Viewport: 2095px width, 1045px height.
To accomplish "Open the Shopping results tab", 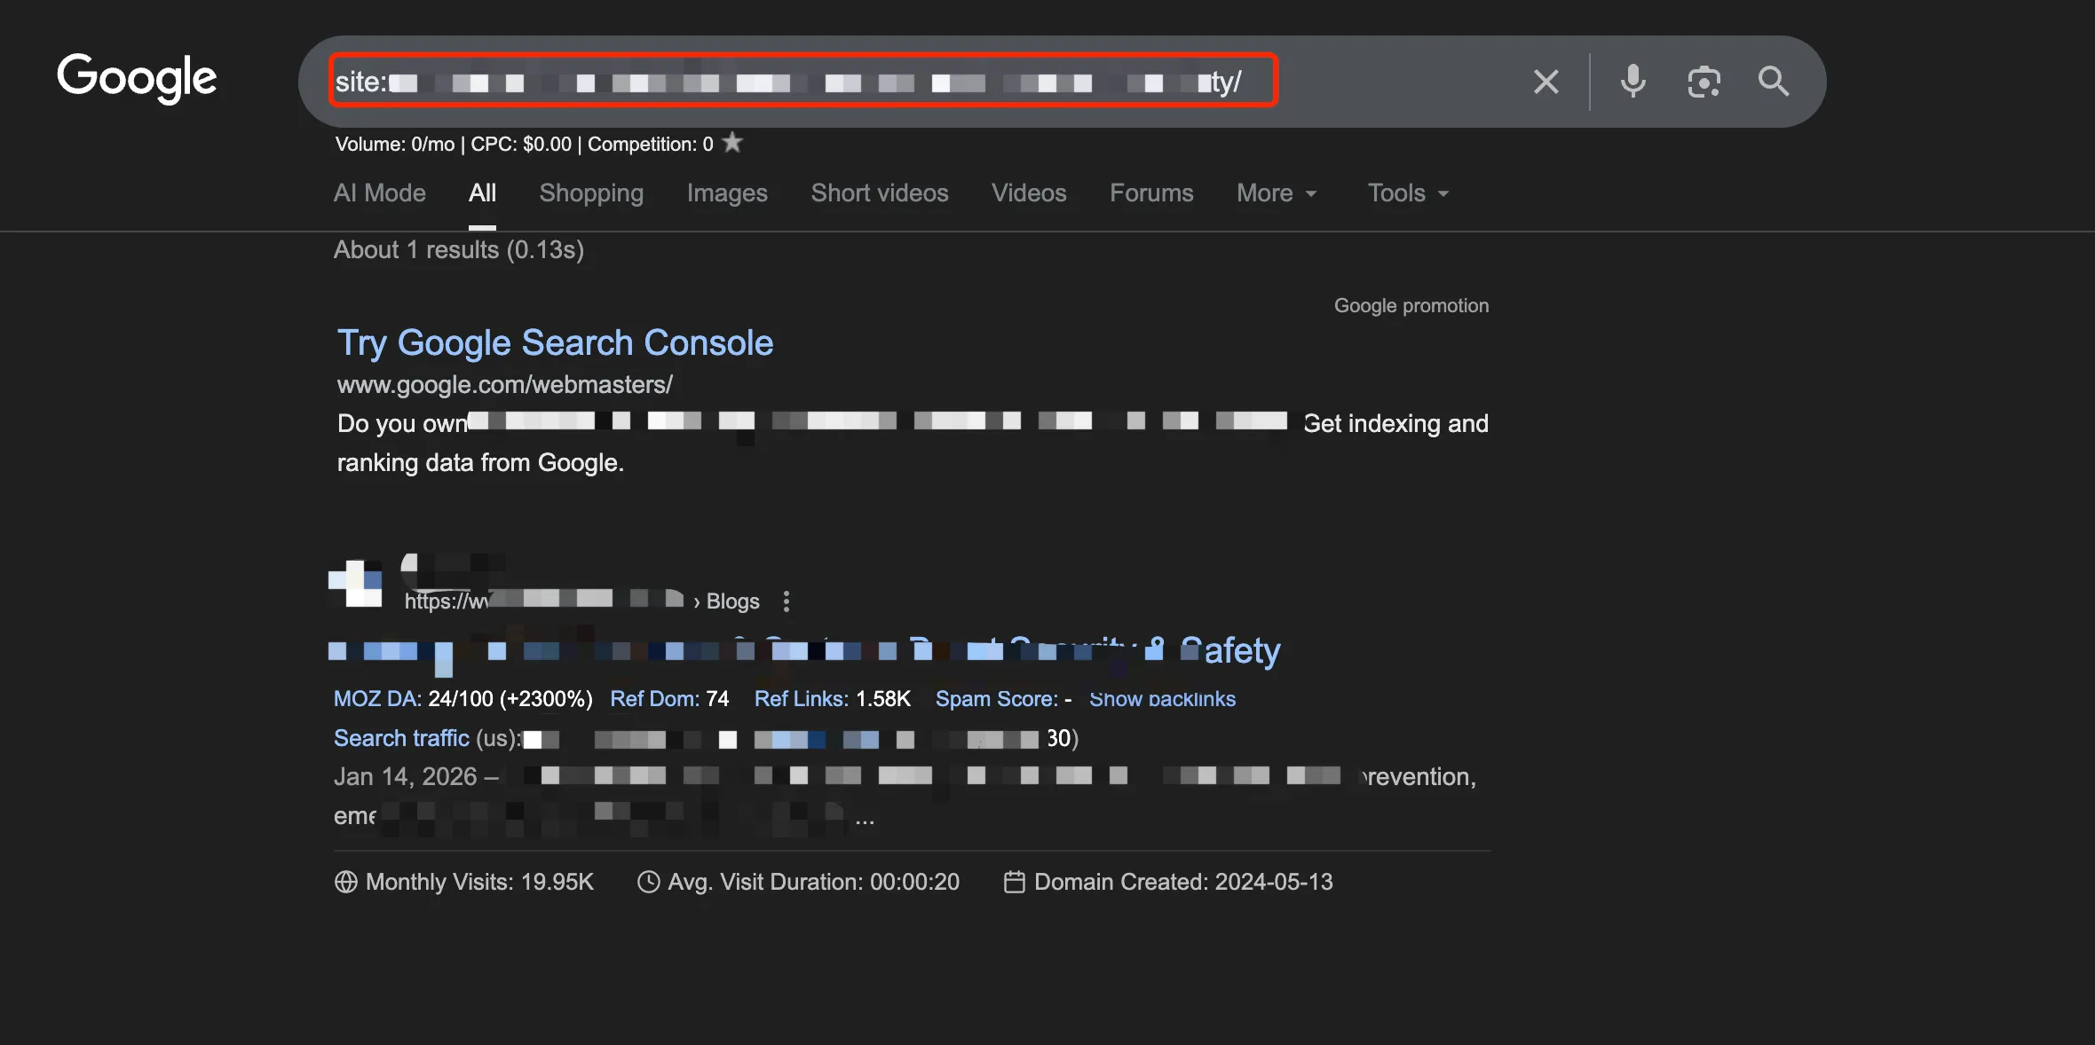I will [591, 192].
